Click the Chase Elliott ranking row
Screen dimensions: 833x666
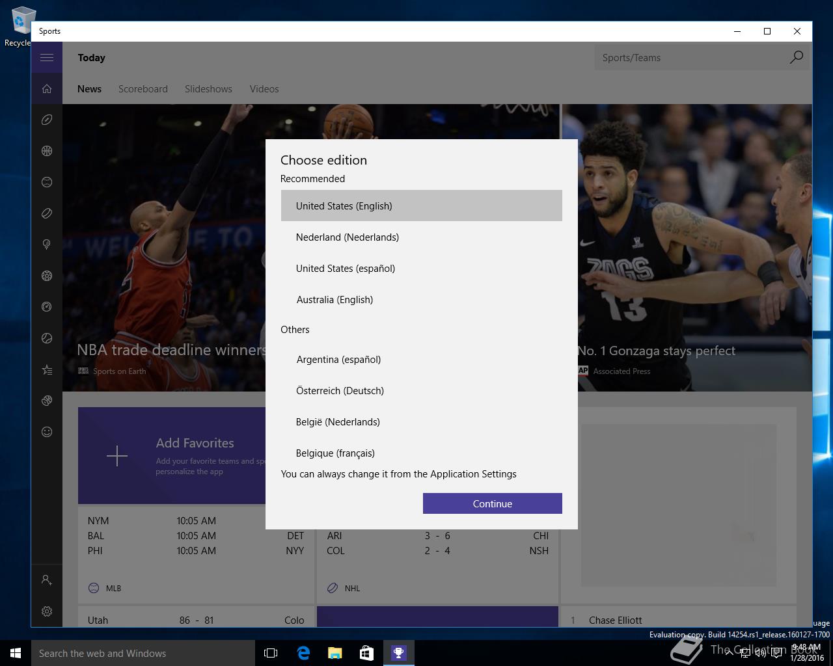(x=679, y=620)
